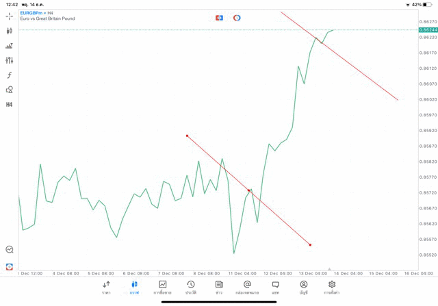This screenshot has width=438, height=306.
Task: Open the EURGBPm symbol selector
Action: pyautogui.click(x=31, y=12)
